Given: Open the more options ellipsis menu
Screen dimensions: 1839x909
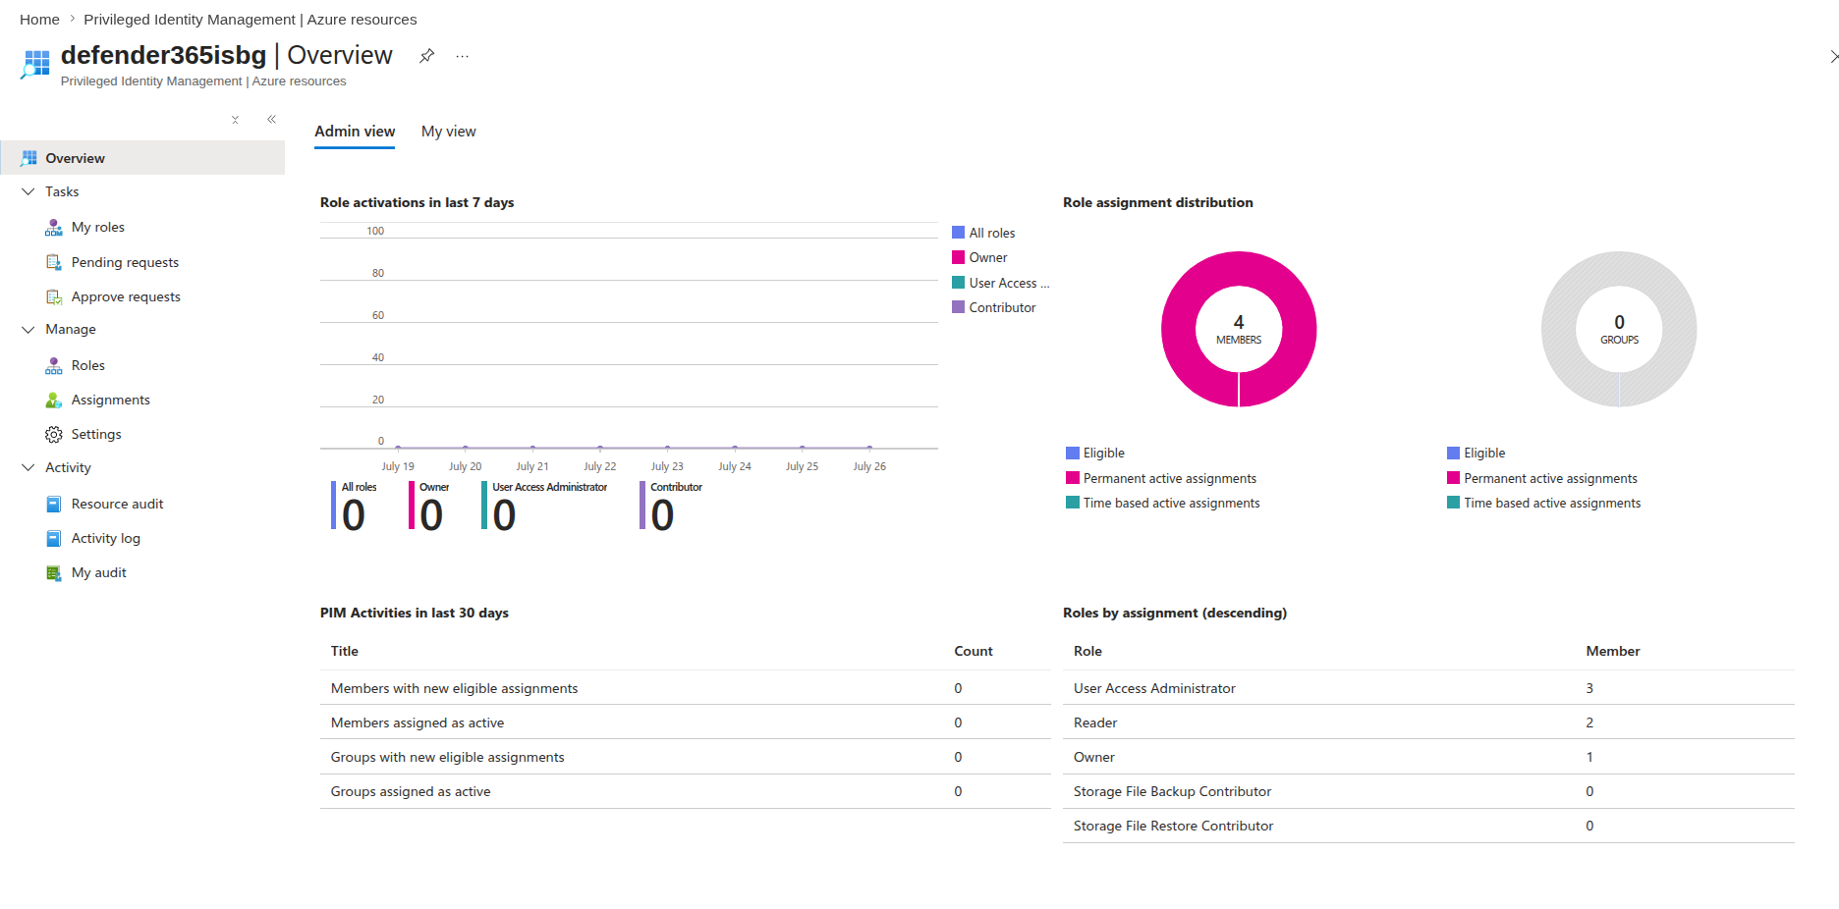Looking at the screenshot, I should pyautogui.click(x=462, y=56).
